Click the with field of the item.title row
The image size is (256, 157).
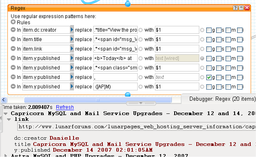pos(177,39)
